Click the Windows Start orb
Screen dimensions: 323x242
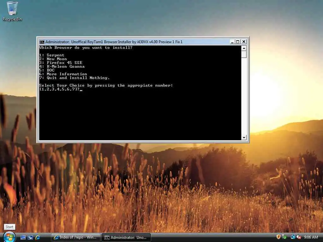[x=9, y=237]
